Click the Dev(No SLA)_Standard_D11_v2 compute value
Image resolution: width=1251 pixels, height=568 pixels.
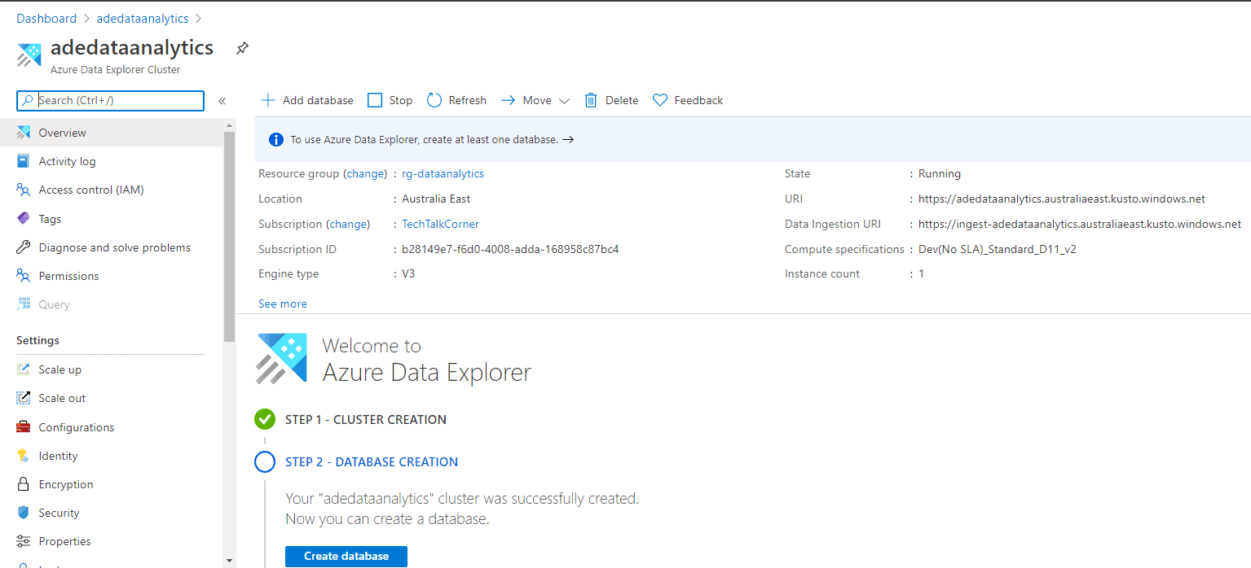[997, 249]
